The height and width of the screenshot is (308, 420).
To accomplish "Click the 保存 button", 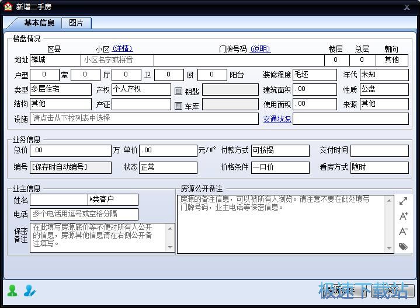I will point(393,290).
